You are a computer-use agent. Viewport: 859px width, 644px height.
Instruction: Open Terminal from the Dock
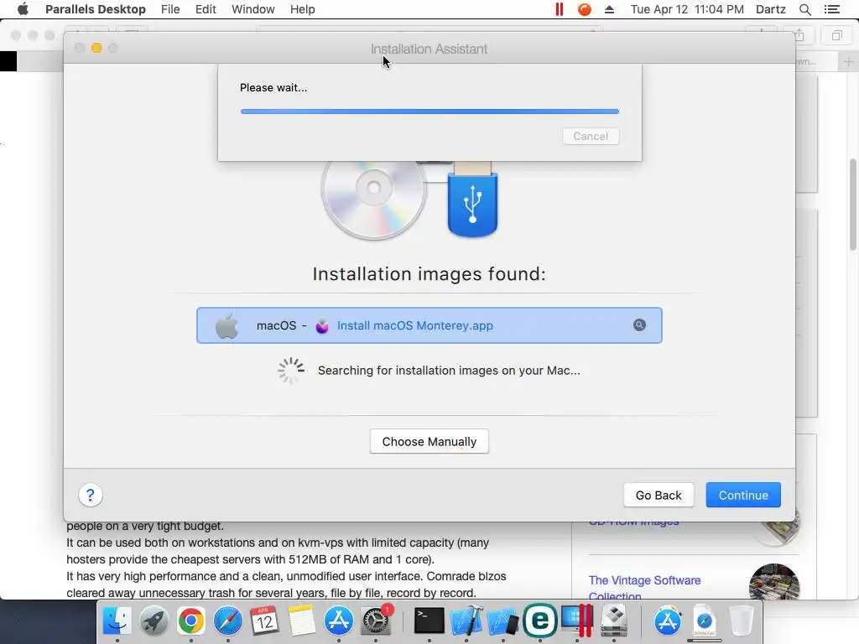coord(429,621)
